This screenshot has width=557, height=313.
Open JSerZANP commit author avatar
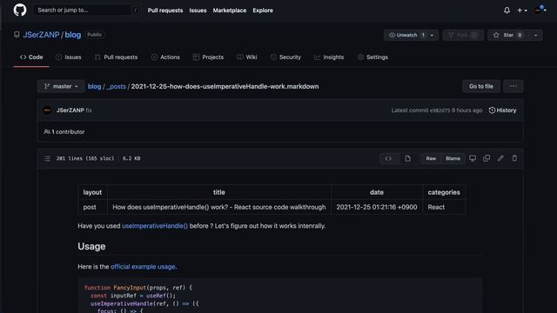pos(47,110)
